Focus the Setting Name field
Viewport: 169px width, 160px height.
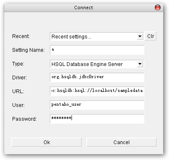[97, 50]
